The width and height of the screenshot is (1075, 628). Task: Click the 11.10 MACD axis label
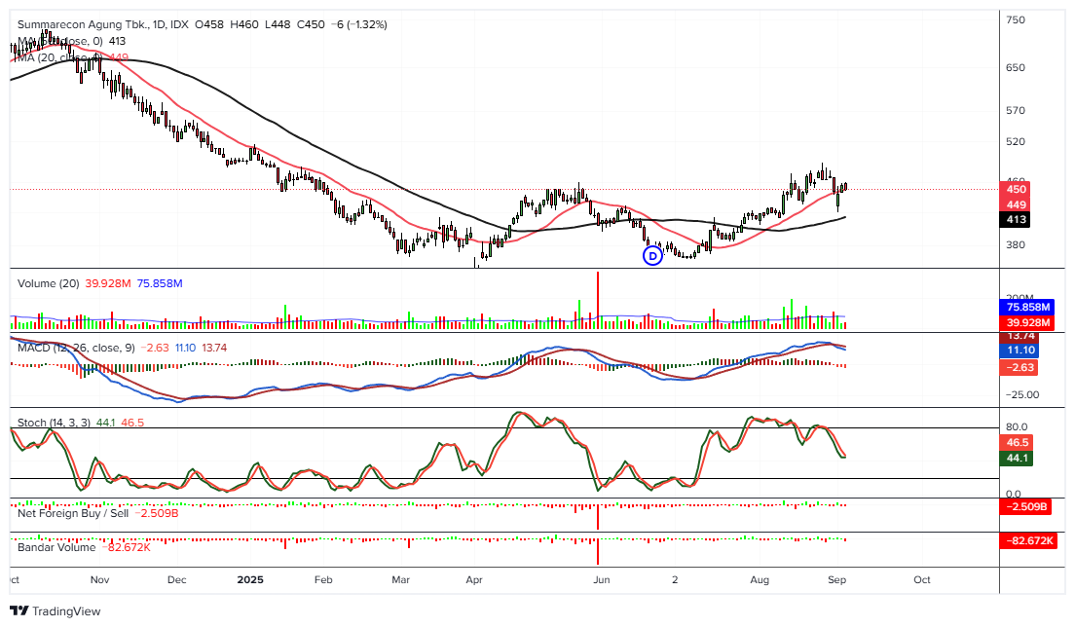pyautogui.click(x=1019, y=350)
